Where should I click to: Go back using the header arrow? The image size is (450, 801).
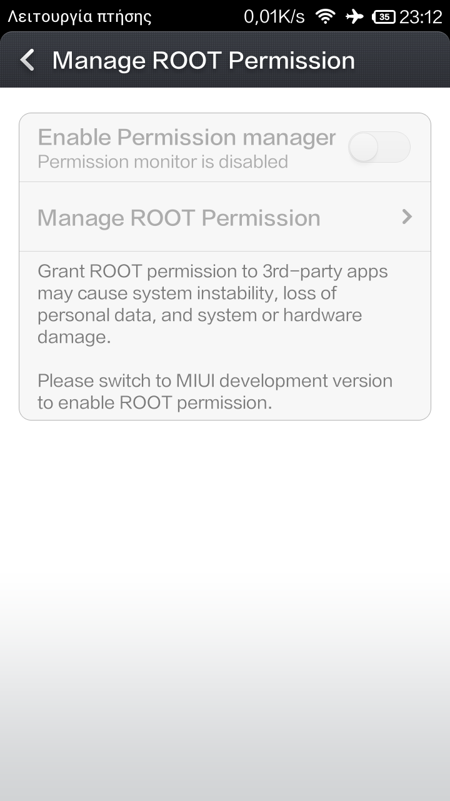[27, 61]
